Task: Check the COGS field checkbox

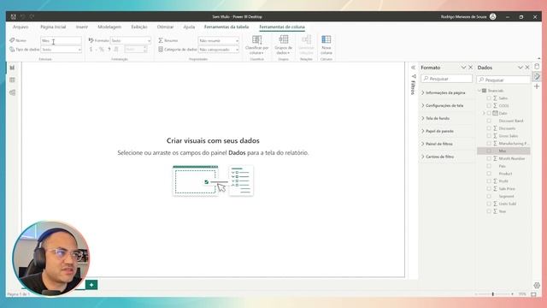Action: (x=489, y=105)
